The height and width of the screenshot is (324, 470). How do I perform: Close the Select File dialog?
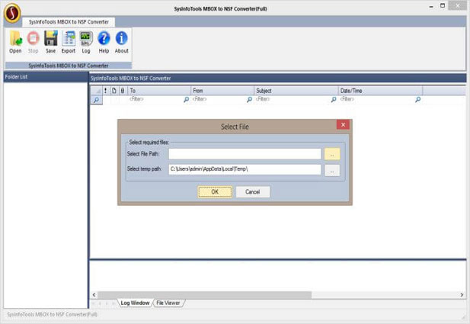click(x=343, y=124)
